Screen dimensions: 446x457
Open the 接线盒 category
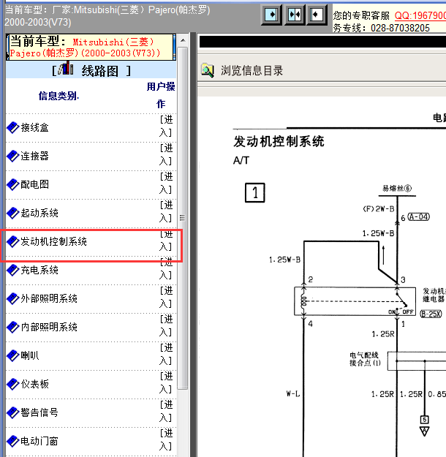tap(34, 128)
